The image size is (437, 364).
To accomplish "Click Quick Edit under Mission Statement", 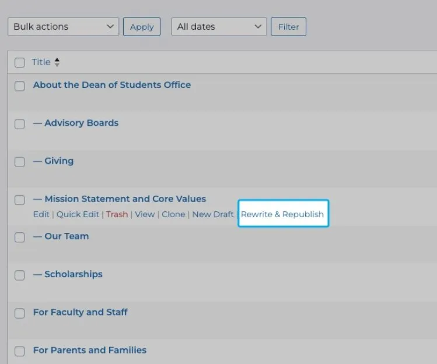I will click(x=78, y=214).
